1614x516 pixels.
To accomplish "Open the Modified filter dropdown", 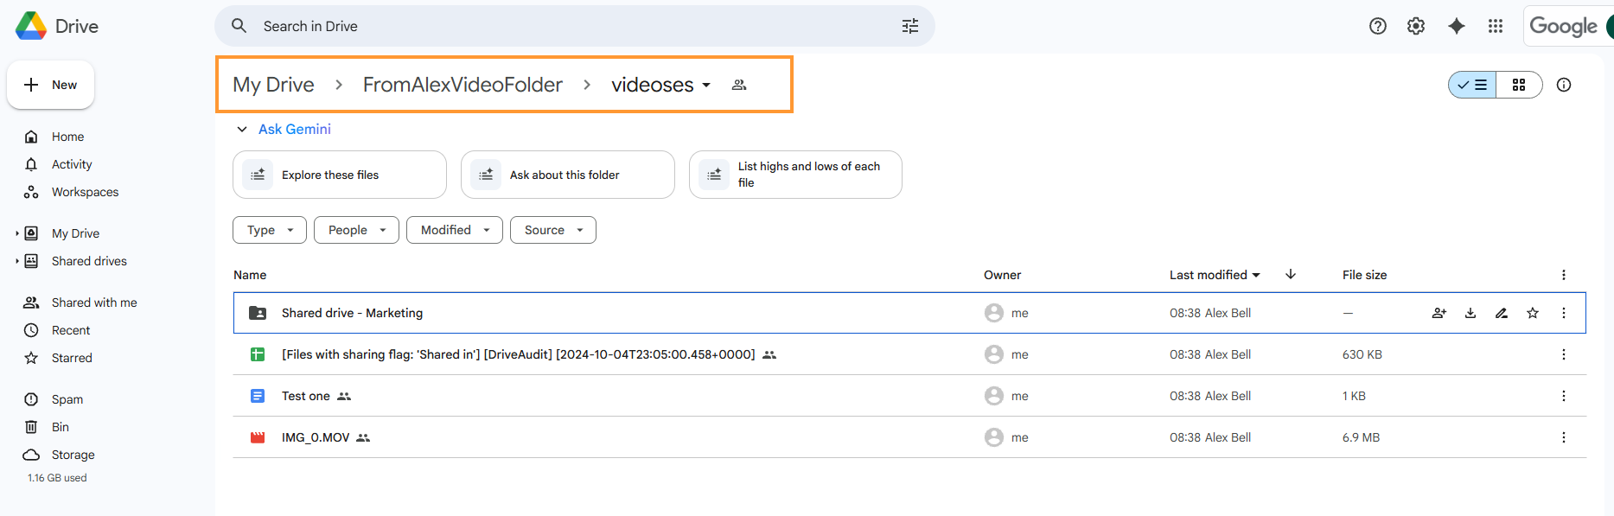I will [455, 230].
